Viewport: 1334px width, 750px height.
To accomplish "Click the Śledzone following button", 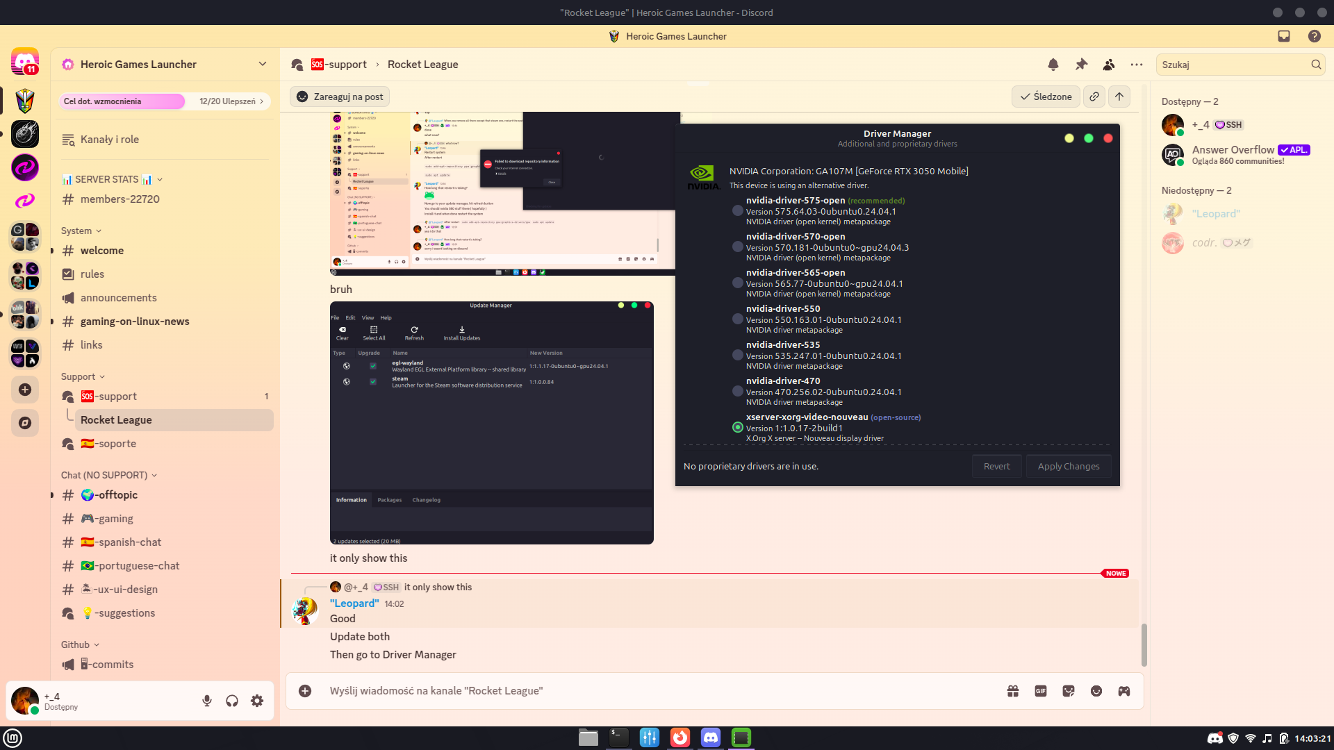I will click(x=1046, y=97).
